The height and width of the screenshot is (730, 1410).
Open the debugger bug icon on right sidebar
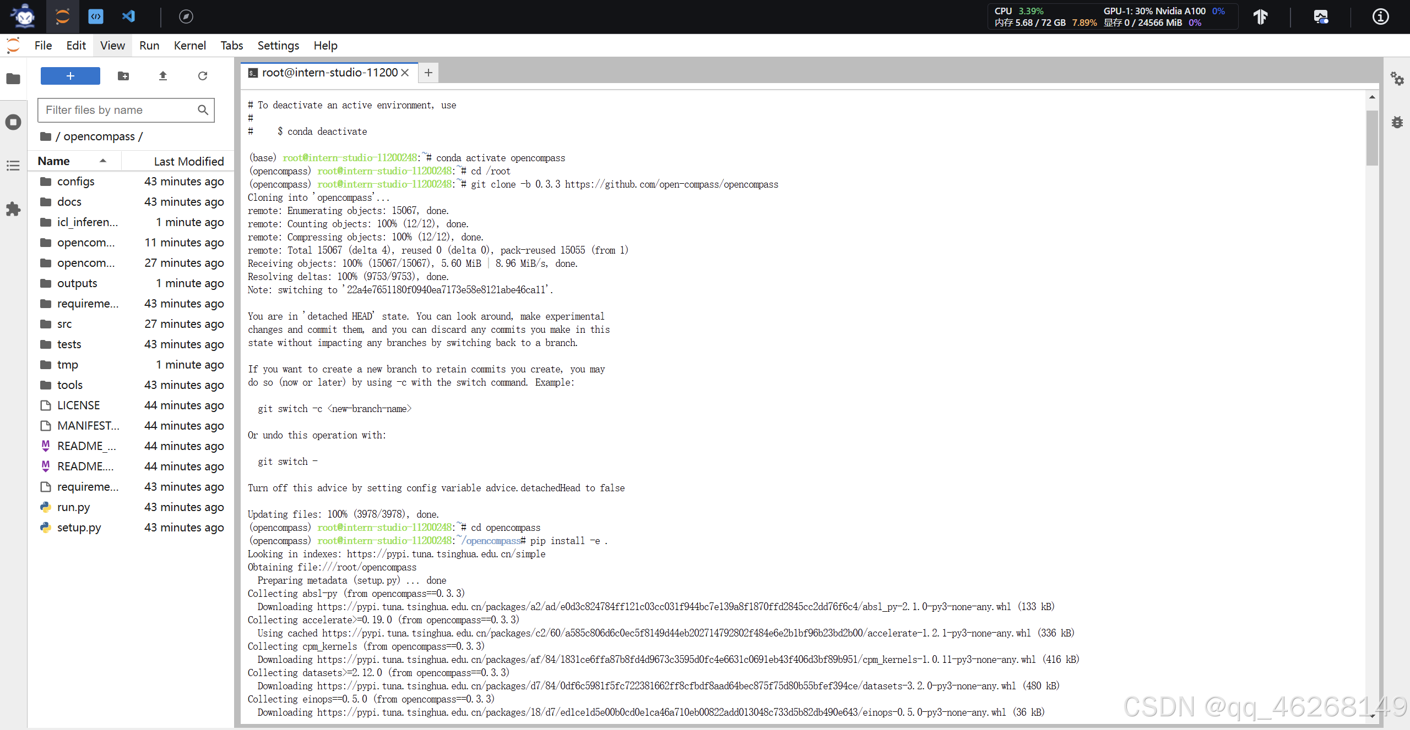click(x=1397, y=122)
